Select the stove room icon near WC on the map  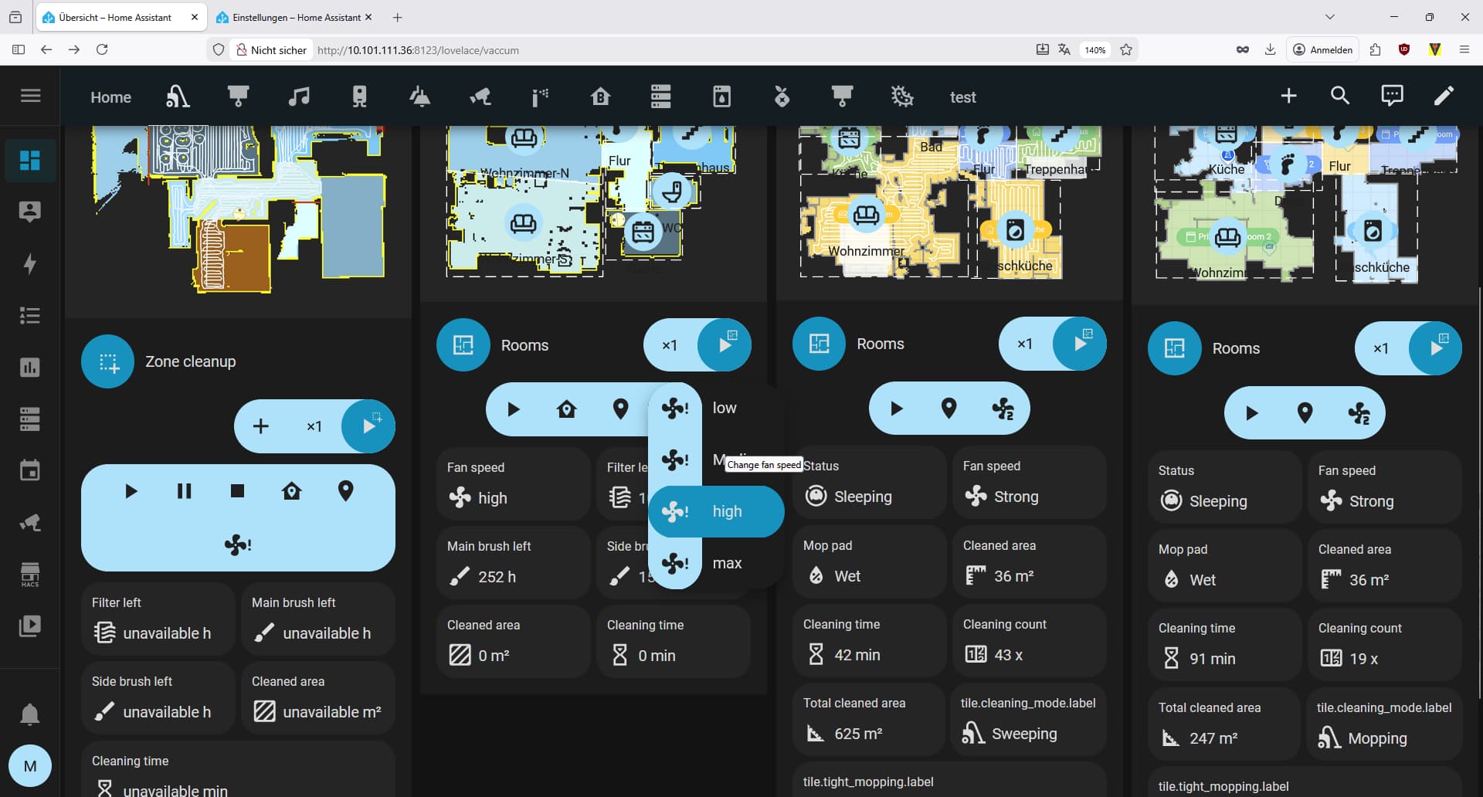[643, 232]
